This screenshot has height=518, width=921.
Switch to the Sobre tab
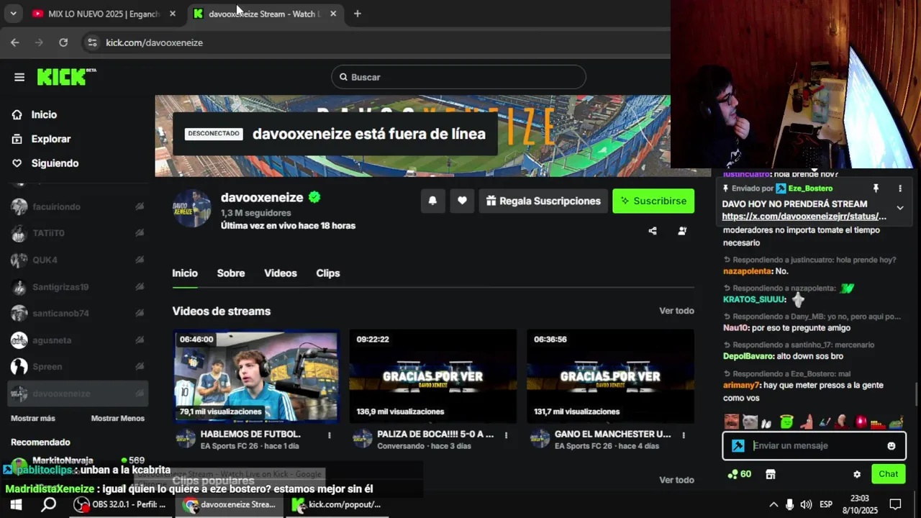pos(231,273)
